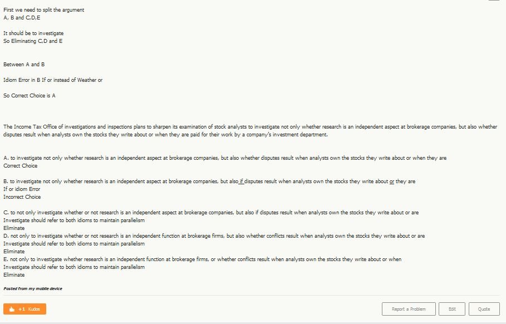Click the 'First we need to split' line
This screenshot has width=506, height=324.
tap(44, 10)
